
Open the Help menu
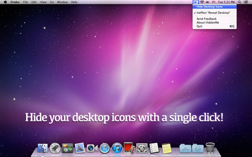pyautogui.click(x=74, y=2)
